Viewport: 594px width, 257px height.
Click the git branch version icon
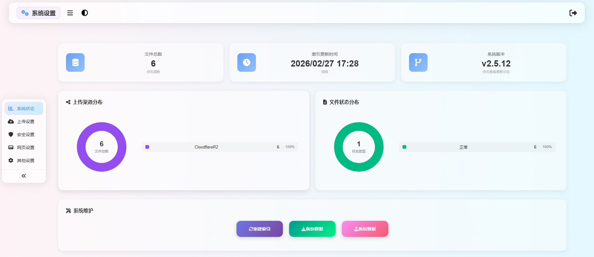[x=418, y=62]
